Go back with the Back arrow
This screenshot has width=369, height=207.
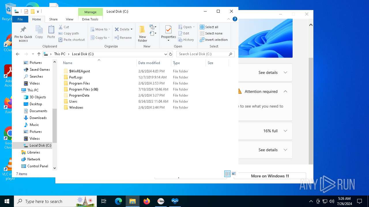pyautogui.click(x=18, y=54)
